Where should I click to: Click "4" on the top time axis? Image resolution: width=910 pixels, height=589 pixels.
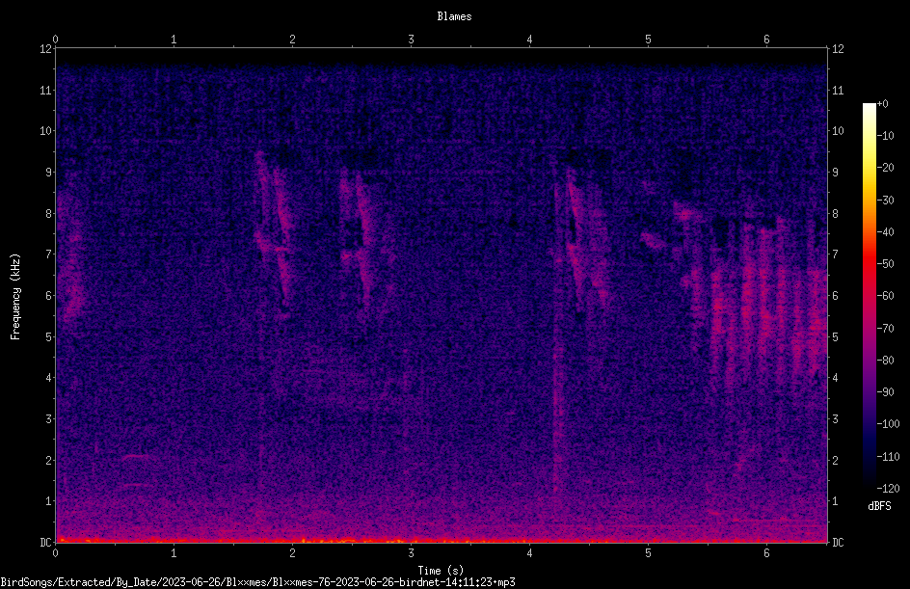[x=529, y=40]
